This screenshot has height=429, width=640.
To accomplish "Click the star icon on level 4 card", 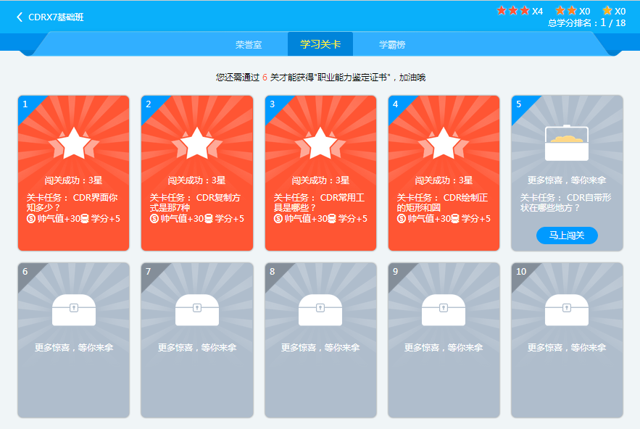I will point(444,143).
